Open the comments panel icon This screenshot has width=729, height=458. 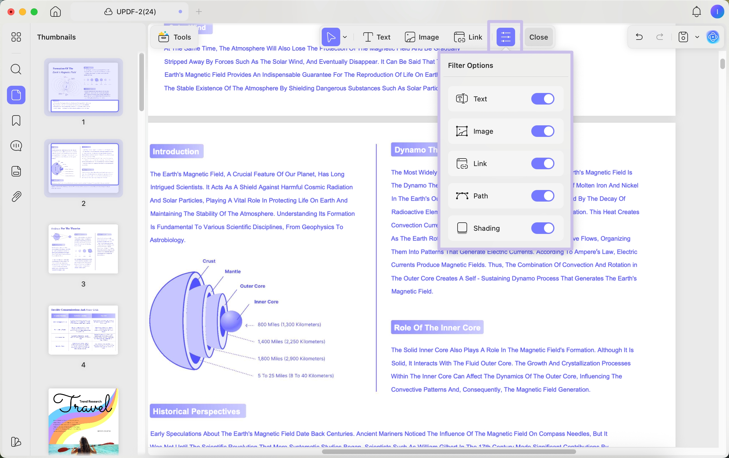16,146
